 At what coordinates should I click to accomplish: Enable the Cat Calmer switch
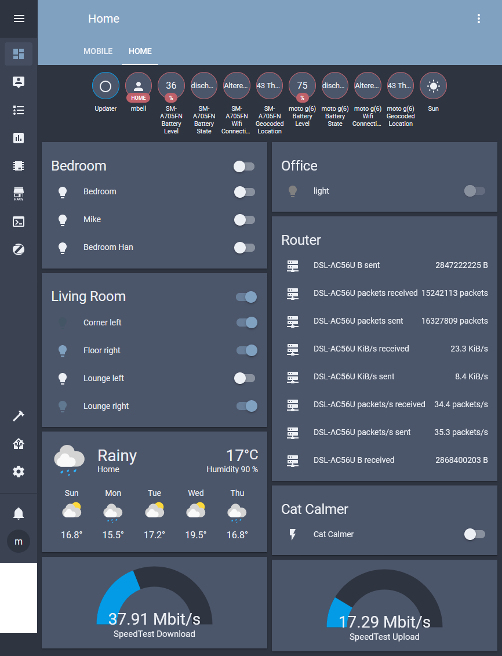click(474, 534)
